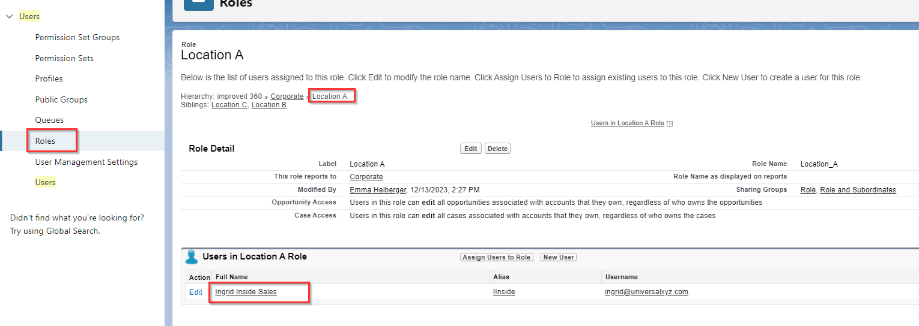Click the Alias column header
Viewport: 919px width, 326px height.
(x=501, y=277)
